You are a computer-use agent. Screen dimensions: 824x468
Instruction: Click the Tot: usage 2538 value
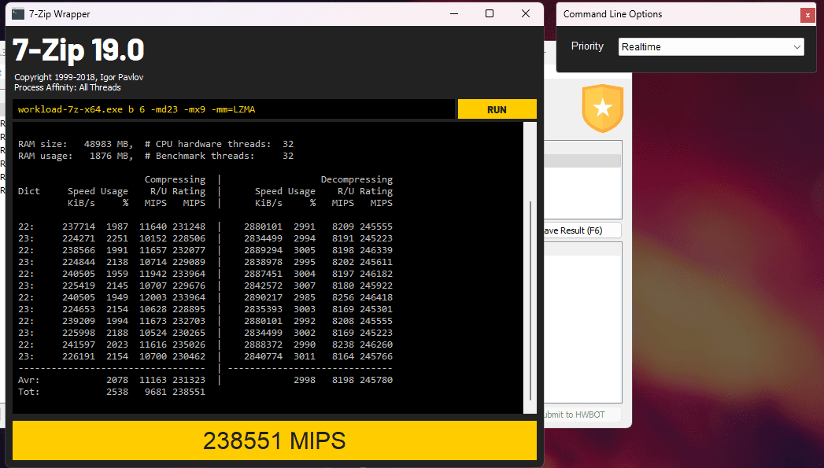(117, 392)
